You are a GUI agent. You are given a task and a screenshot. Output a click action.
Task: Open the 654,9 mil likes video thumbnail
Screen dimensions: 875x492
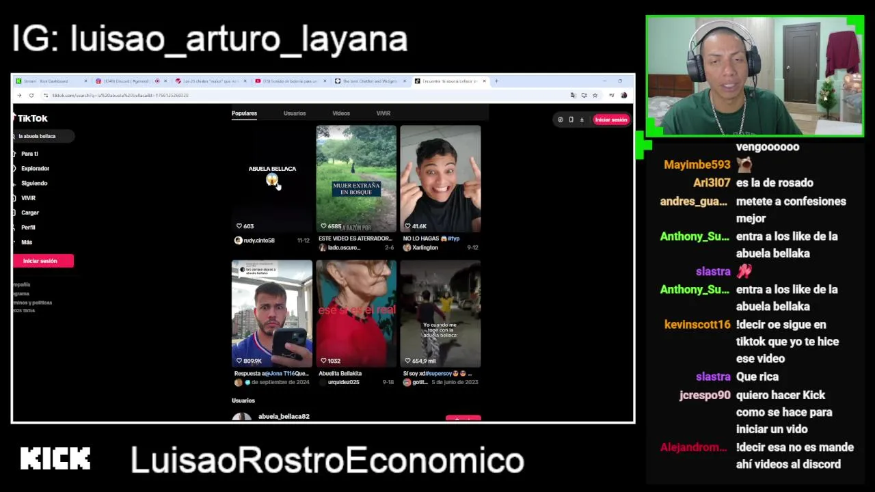coord(440,314)
